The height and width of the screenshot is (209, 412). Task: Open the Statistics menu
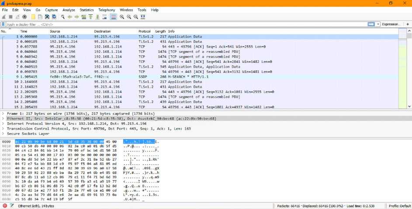tap(87, 10)
